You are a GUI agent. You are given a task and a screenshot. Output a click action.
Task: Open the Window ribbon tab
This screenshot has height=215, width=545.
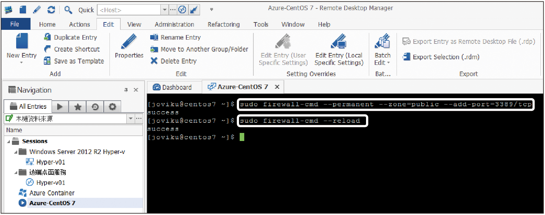point(293,24)
